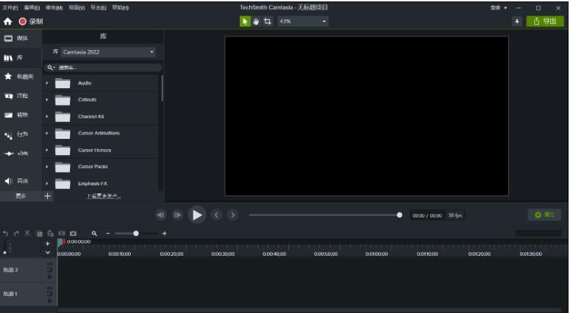
Task: Activate the crop tool in canvas toolbar
Action: pyautogui.click(x=268, y=21)
